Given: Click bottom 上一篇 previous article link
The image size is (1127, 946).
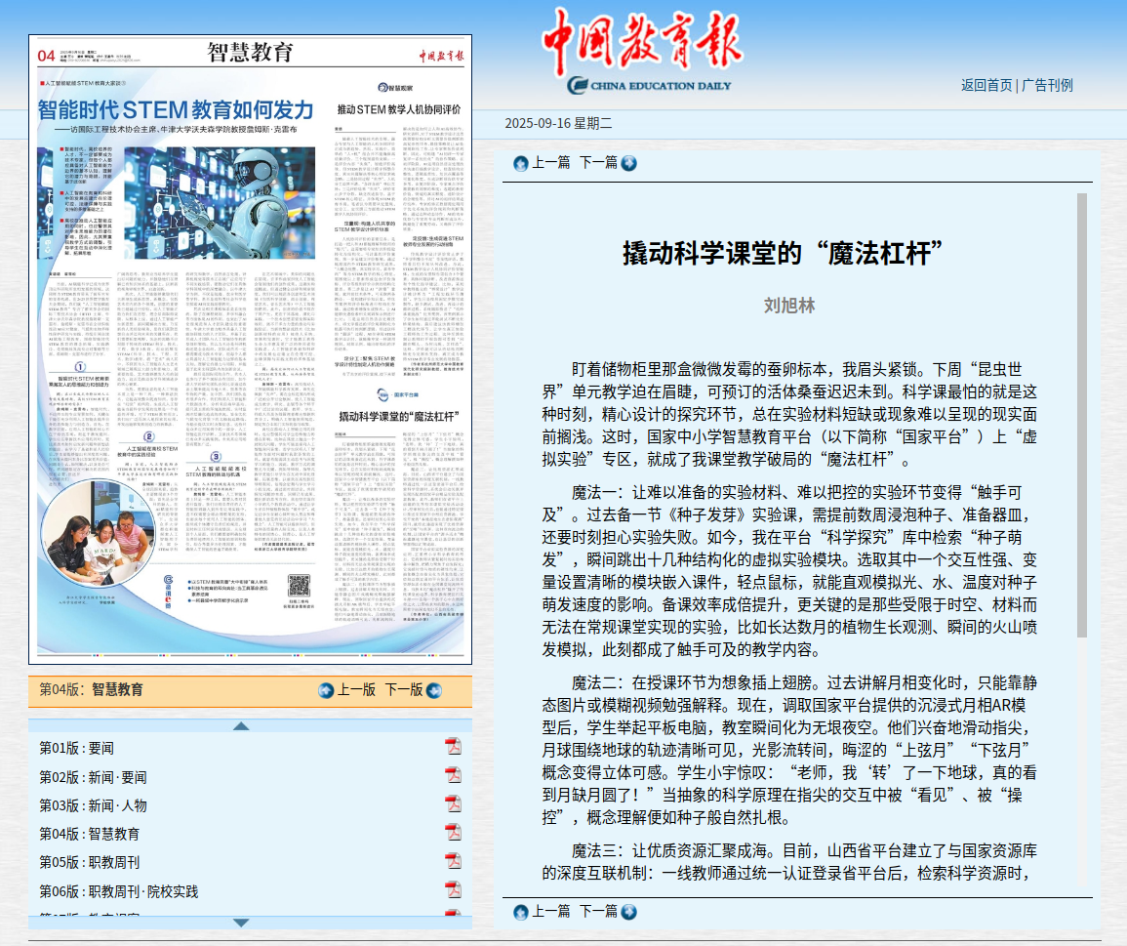Looking at the screenshot, I should click(x=550, y=911).
